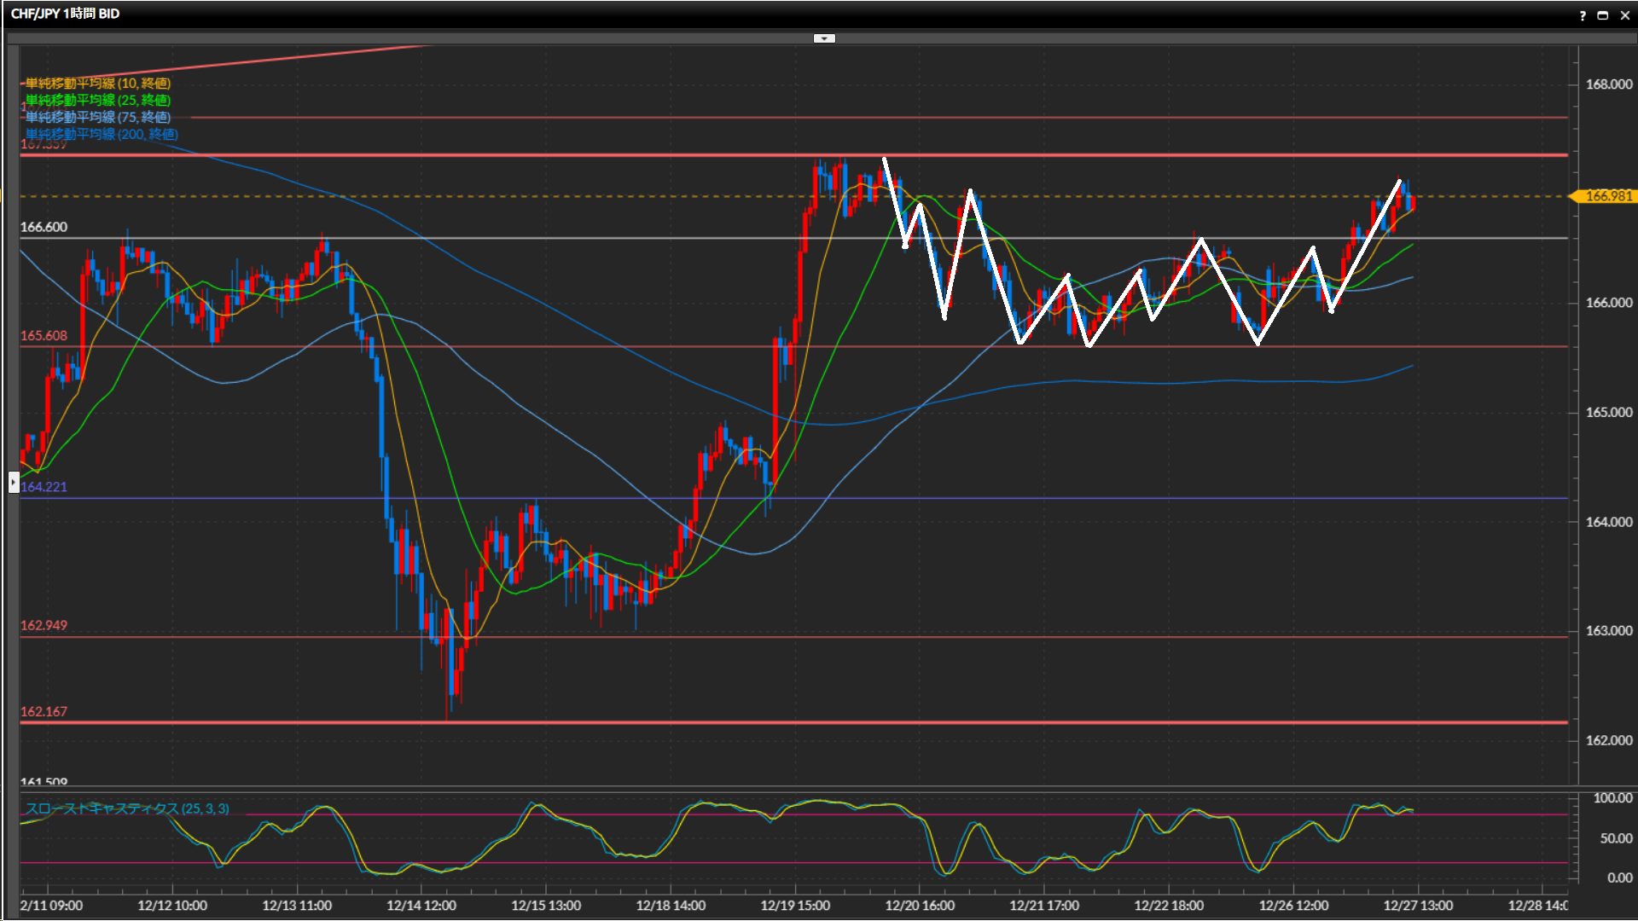This screenshot has height=921, width=1638.
Task: Click the 168.000 price axis label
Action: [x=1608, y=84]
